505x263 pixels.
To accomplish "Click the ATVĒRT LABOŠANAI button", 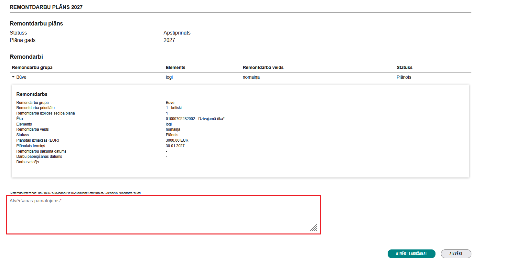I will [x=411, y=254].
